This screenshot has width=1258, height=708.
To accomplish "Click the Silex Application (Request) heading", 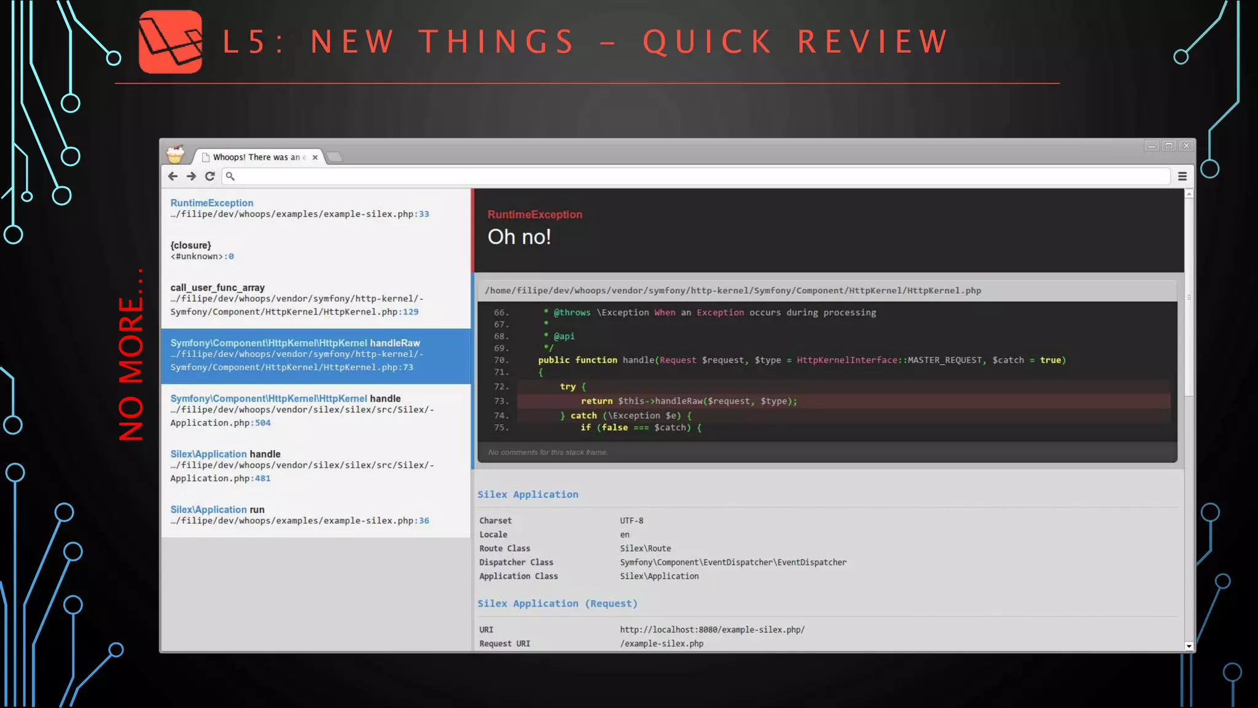I will coord(557,604).
